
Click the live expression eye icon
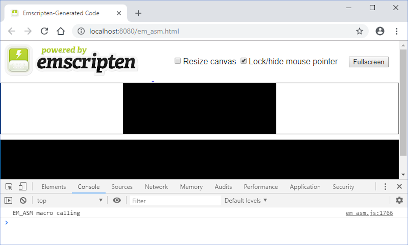click(117, 200)
